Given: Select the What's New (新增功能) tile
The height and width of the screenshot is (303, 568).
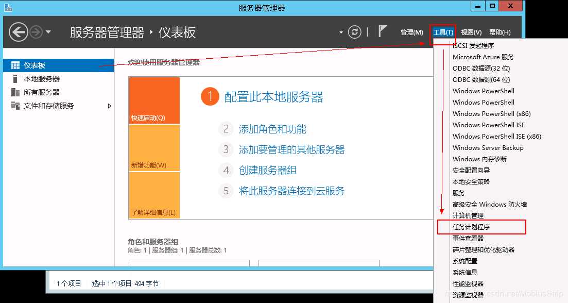Looking at the screenshot, I should [154, 148].
